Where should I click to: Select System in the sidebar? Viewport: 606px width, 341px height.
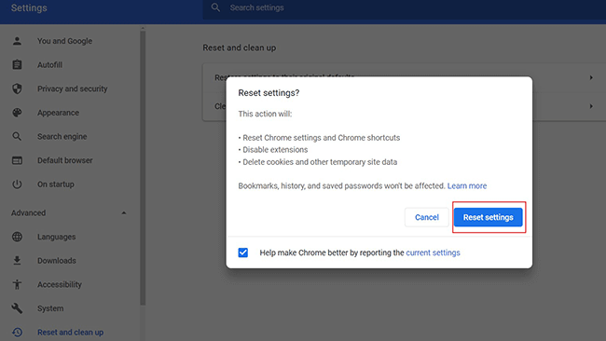point(50,308)
